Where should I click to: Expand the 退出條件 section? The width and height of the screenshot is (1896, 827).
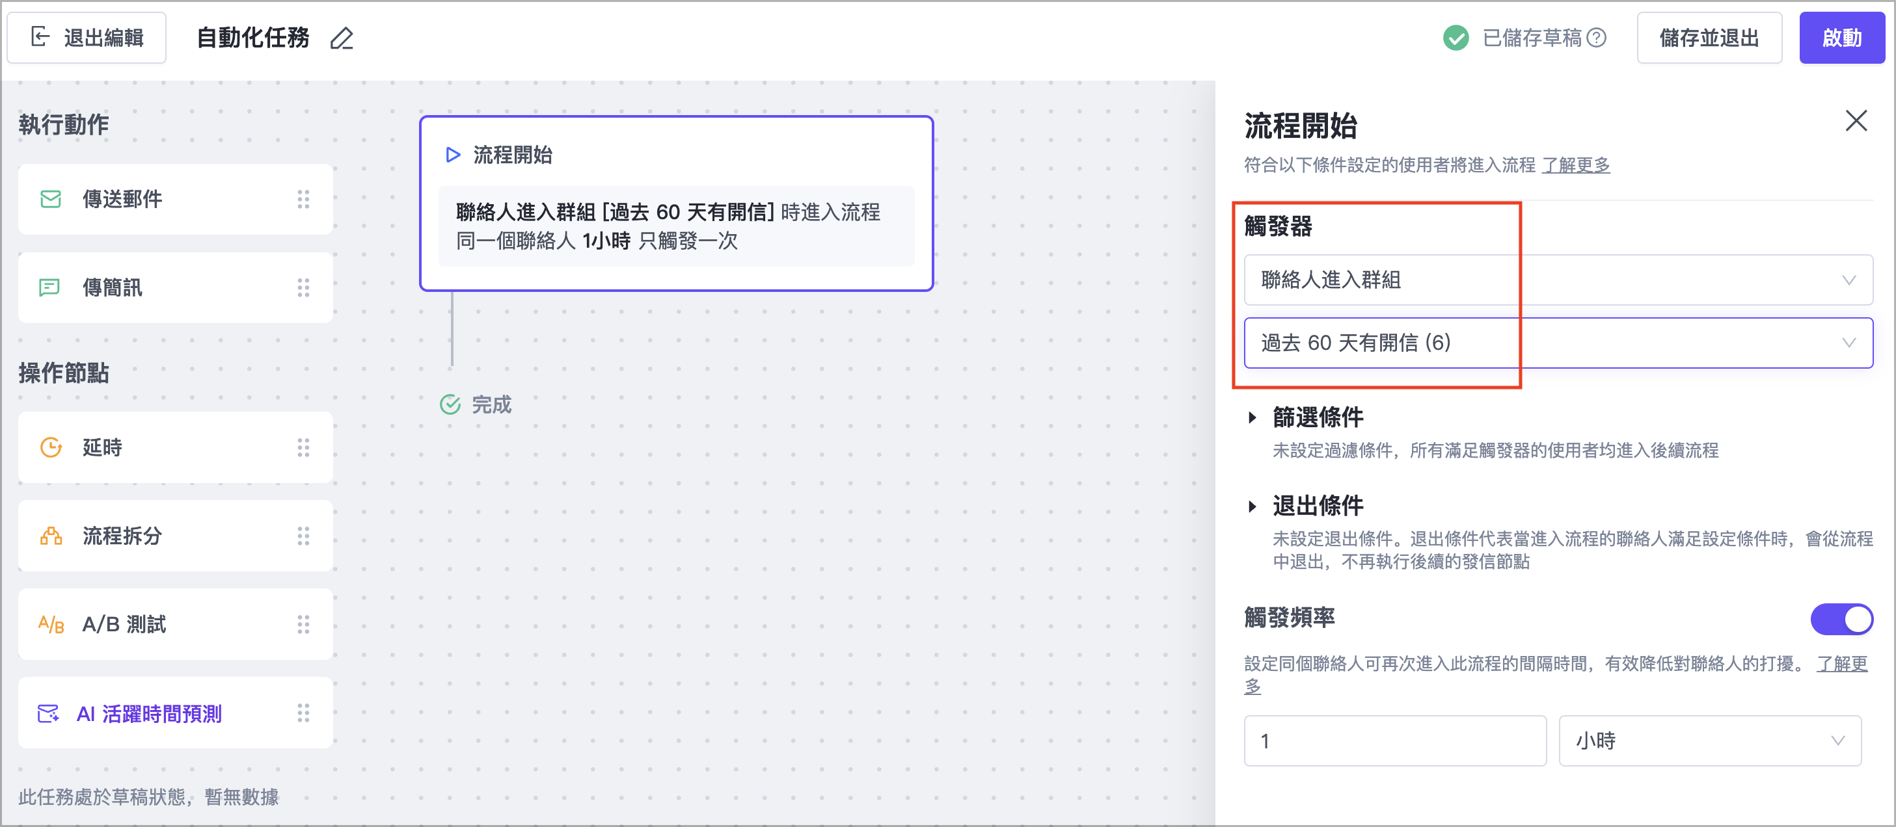point(1253,506)
